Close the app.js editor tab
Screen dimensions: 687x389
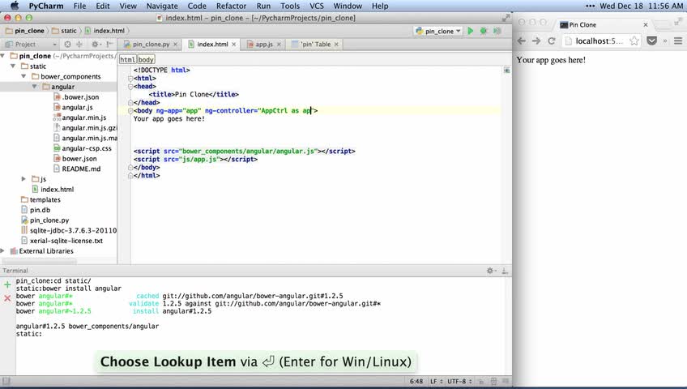tap(279, 45)
